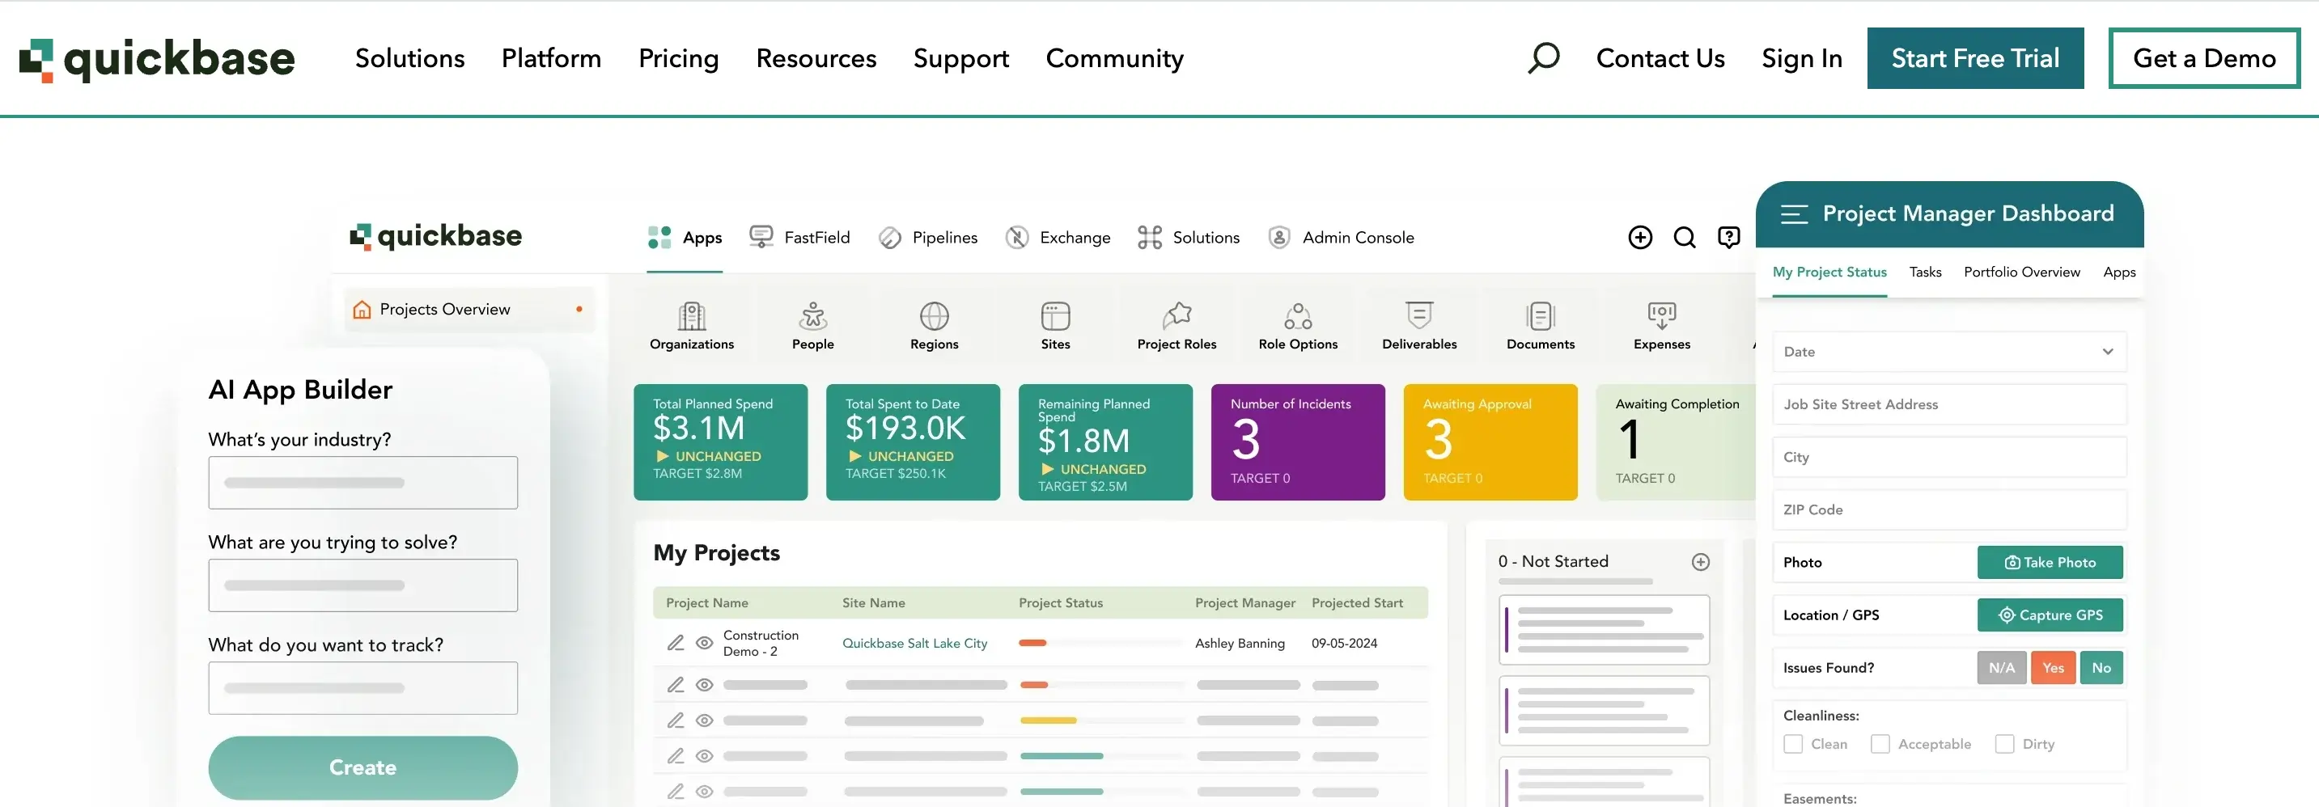Viewport: 2319px width, 807px height.
Task: Open Project Manager Dashboard hamburger menu
Action: [1793, 214]
